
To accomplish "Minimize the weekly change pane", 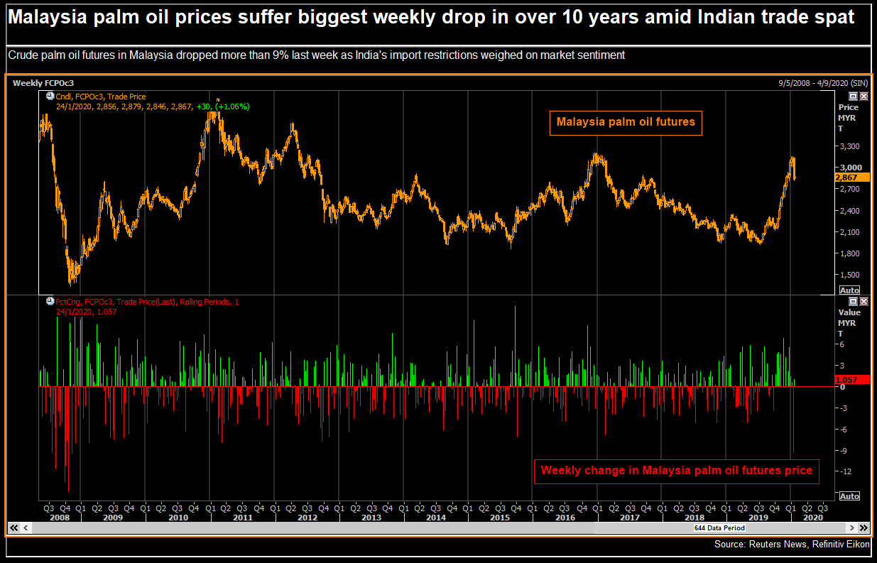I will click(854, 301).
